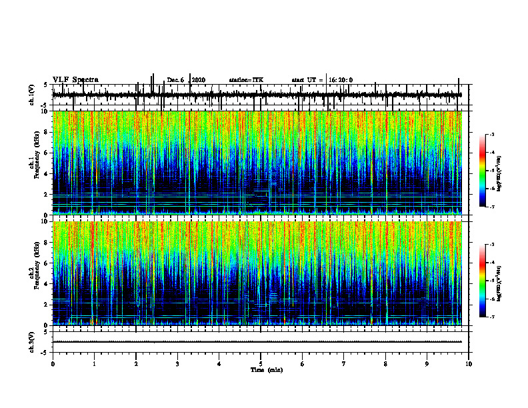
Task: Click time axis tick label "8"
Action: click(385, 364)
